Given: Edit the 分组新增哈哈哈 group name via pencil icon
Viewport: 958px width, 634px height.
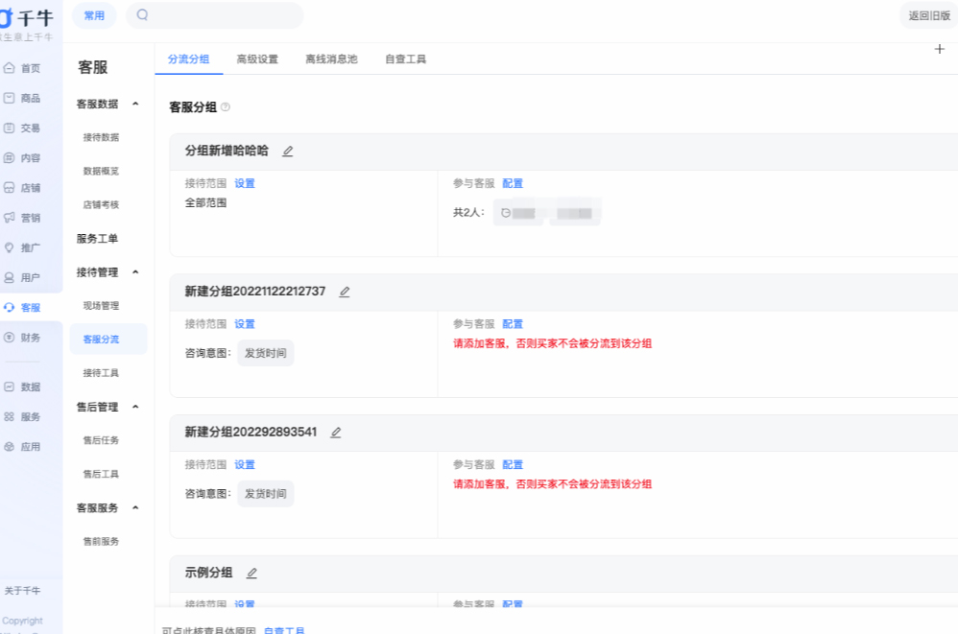Looking at the screenshot, I should click(286, 151).
